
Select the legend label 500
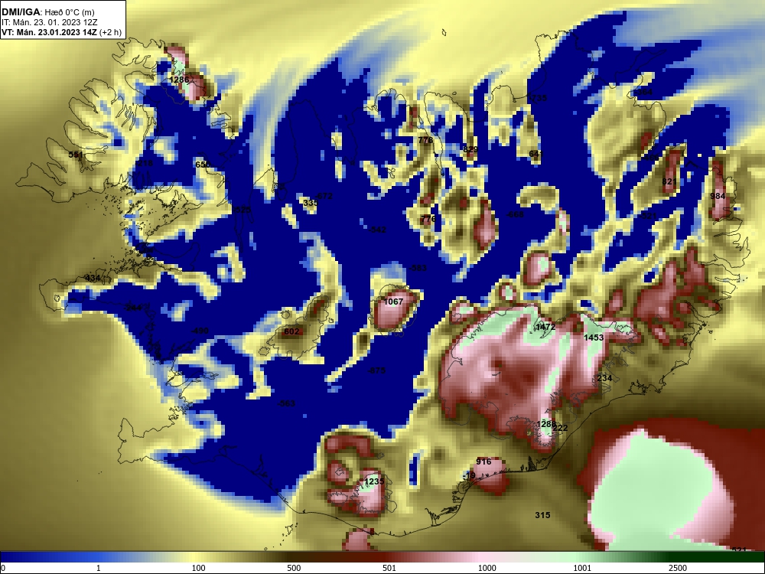pos(294,568)
